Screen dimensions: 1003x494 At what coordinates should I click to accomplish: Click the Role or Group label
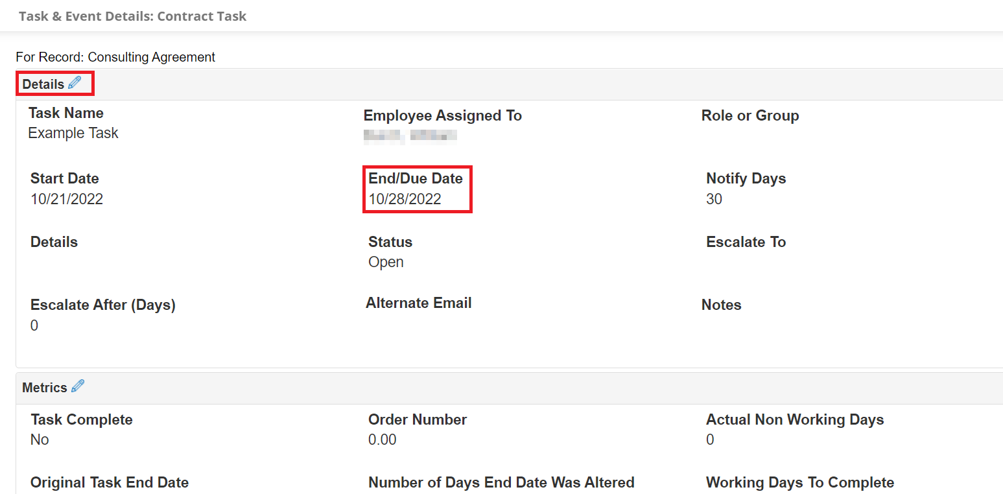750,115
